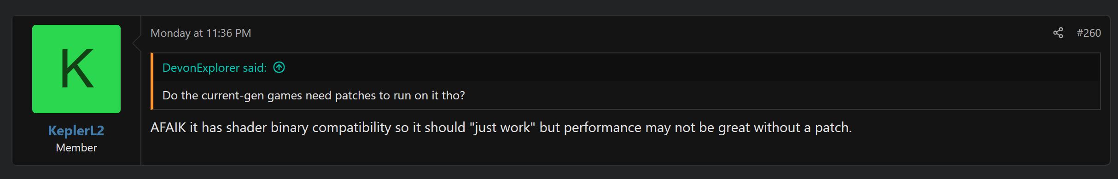This screenshot has height=179, width=1118.
Task: Click the speech pointer arrow beside the avatar
Action: 136,43
